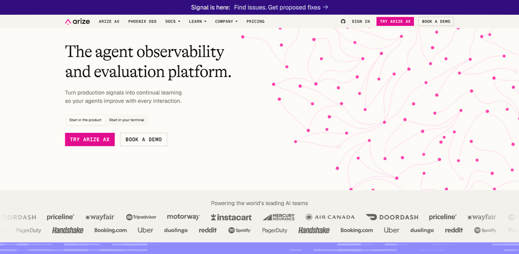The width and height of the screenshot is (519, 254).
Task: Expand the Company dropdown menu
Action: click(x=227, y=21)
